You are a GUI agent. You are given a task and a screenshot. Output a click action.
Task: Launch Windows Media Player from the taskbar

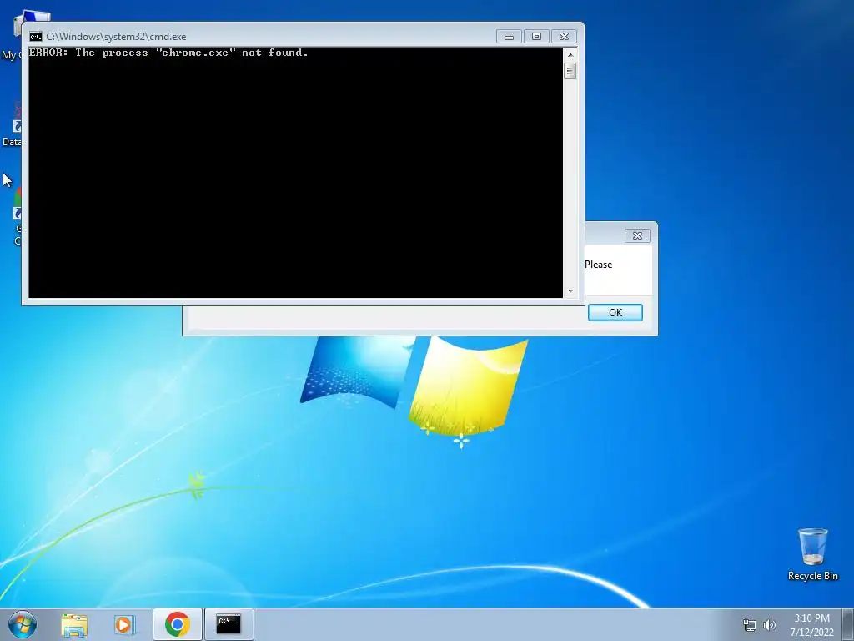pos(125,624)
